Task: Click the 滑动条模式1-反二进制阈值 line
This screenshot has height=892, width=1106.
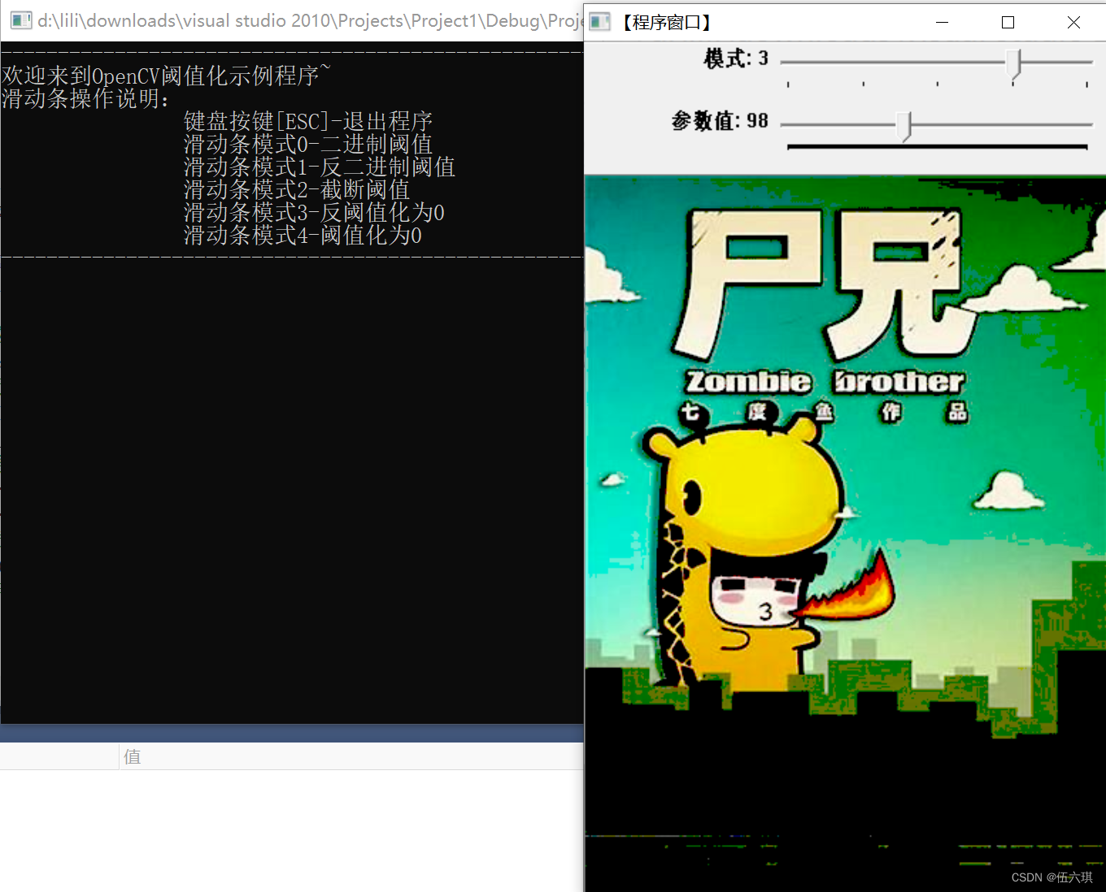Action: pyautogui.click(x=320, y=167)
